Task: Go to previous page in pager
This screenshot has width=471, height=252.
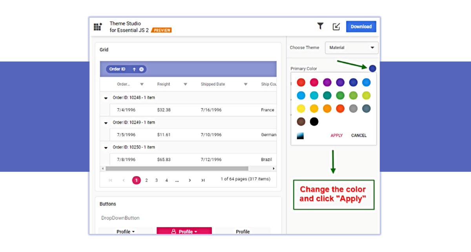Action: (123, 180)
